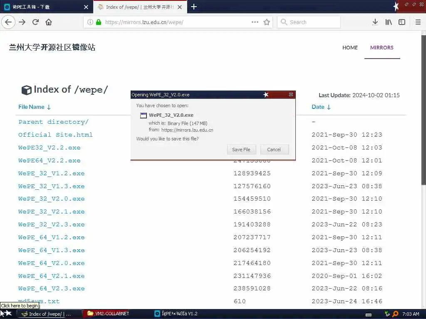Open the taskbar start star button

click(6, 314)
